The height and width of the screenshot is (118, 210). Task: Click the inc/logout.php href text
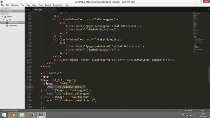click(138, 60)
